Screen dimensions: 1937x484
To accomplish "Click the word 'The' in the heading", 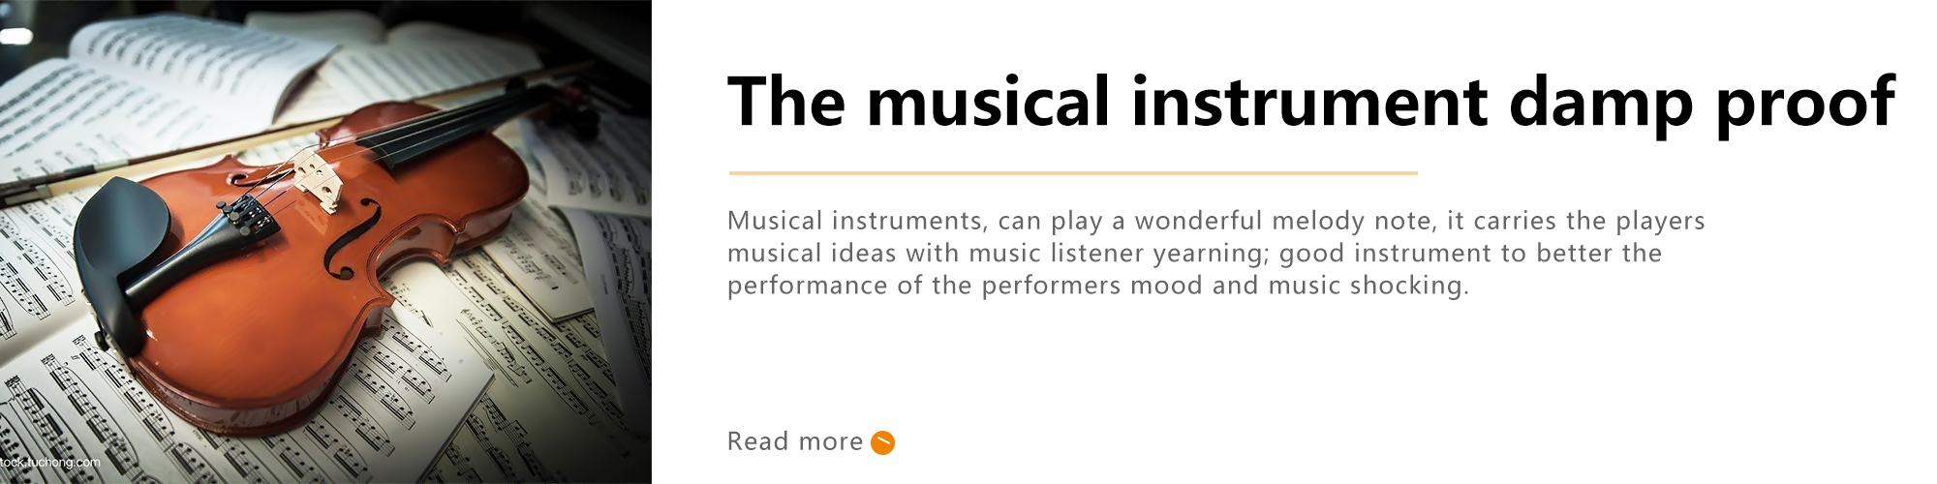I will [x=786, y=102].
